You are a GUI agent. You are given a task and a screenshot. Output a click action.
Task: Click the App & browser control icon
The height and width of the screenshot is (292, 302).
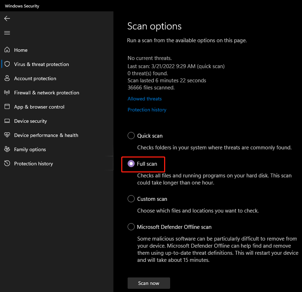click(x=7, y=107)
